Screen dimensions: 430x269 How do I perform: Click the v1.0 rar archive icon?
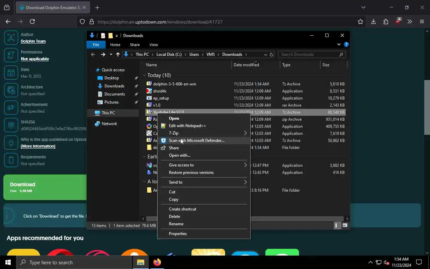[x=149, y=105]
